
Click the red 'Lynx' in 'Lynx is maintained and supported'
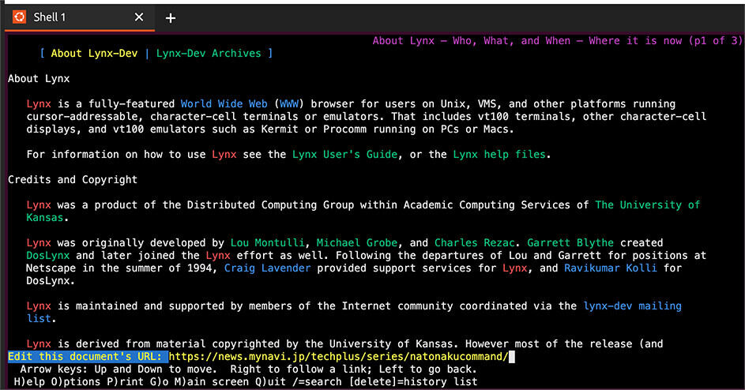click(x=39, y=306)
